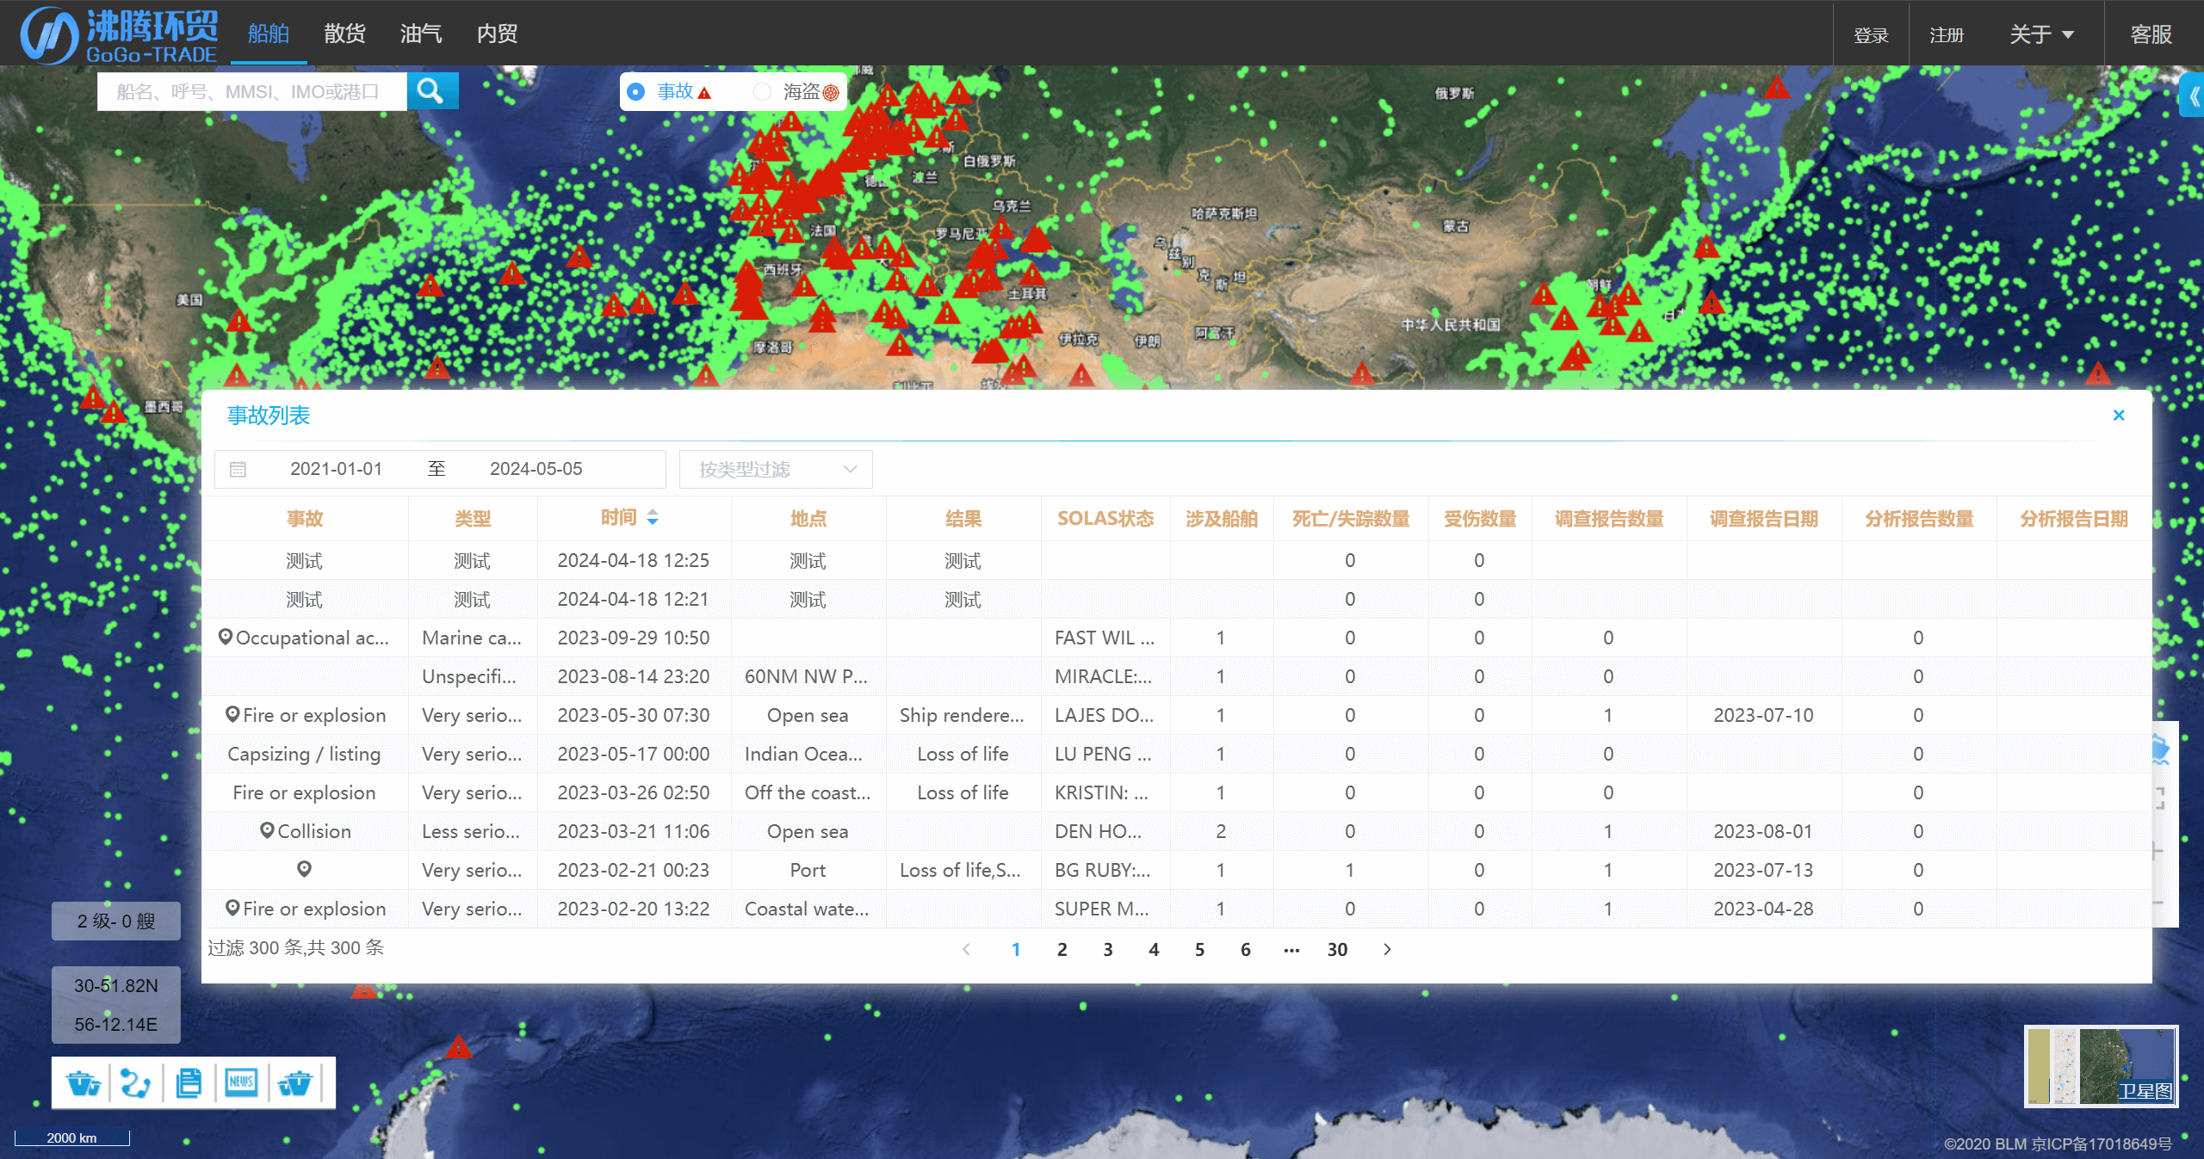Go to the next page with the right chevron
The image size is (2204, 1159).
click(1387, 949)
